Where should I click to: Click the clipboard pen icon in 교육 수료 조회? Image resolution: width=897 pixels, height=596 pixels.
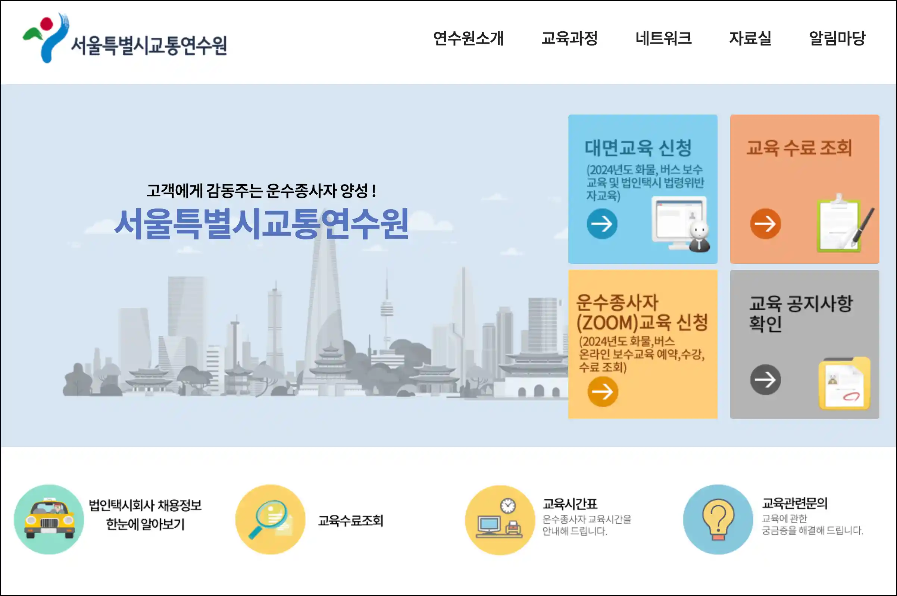(845, 223)
